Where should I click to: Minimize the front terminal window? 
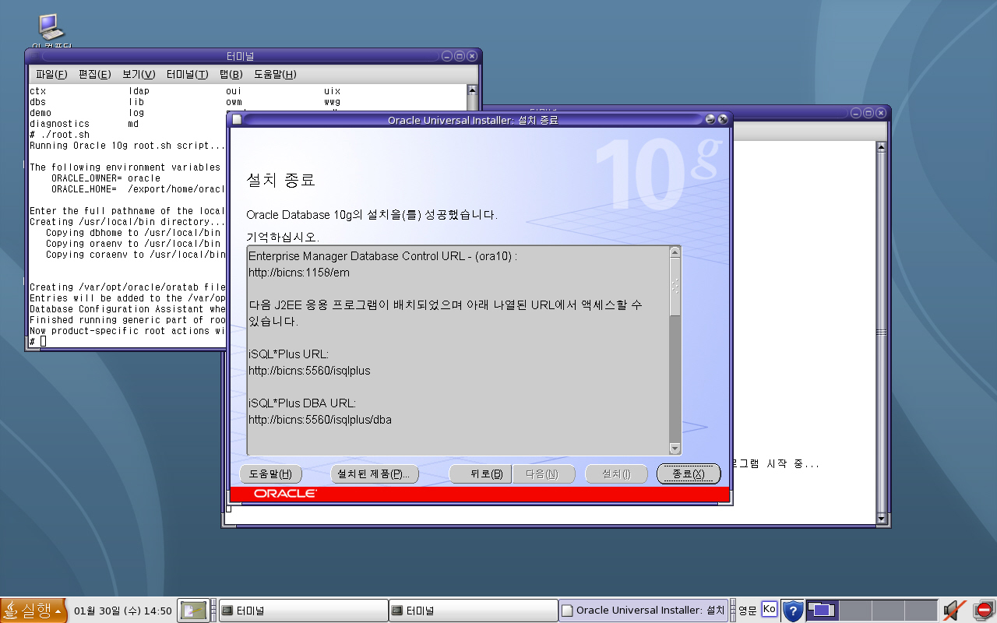point(446,56)
